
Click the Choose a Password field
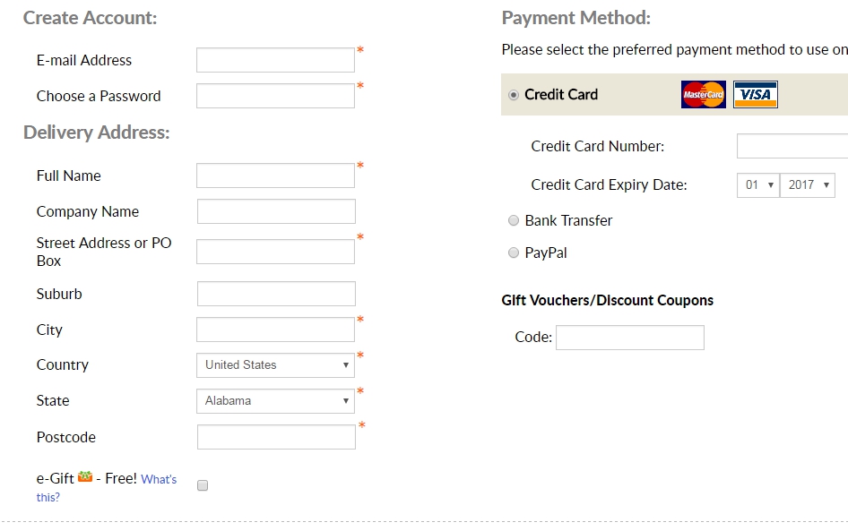click(x=275, y=96)
